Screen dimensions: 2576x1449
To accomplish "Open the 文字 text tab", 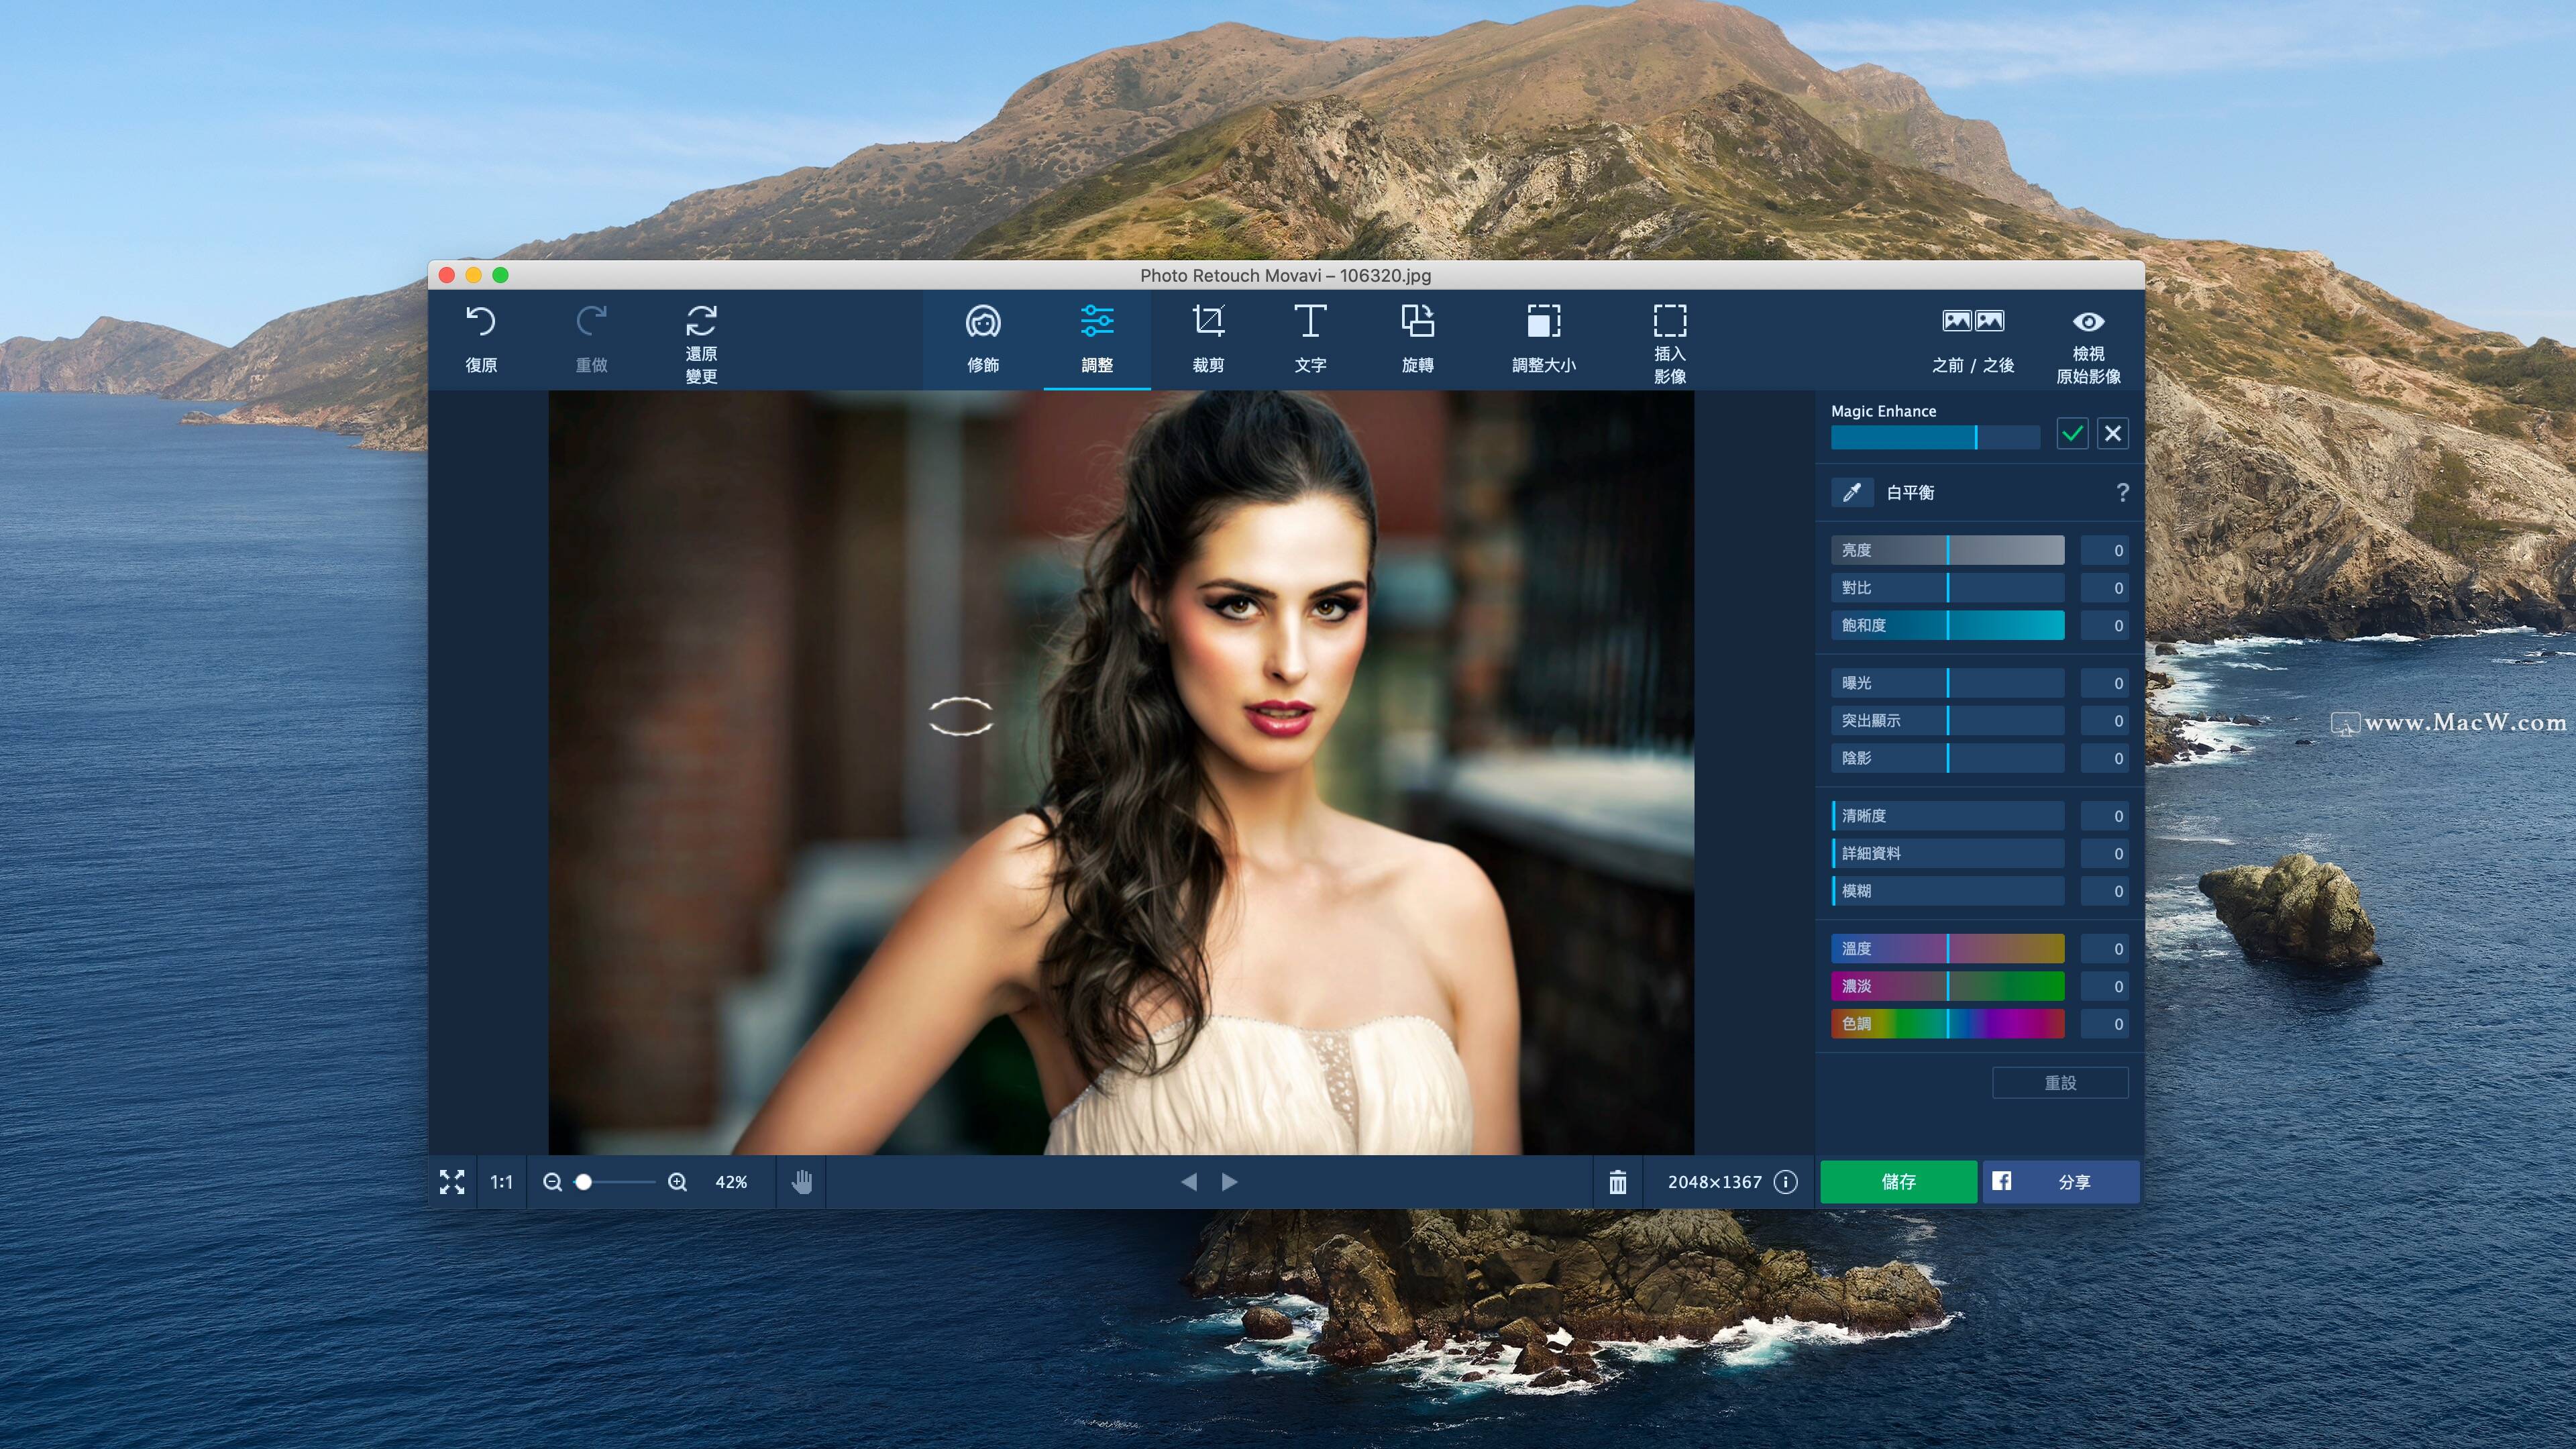I will 1310,340.
